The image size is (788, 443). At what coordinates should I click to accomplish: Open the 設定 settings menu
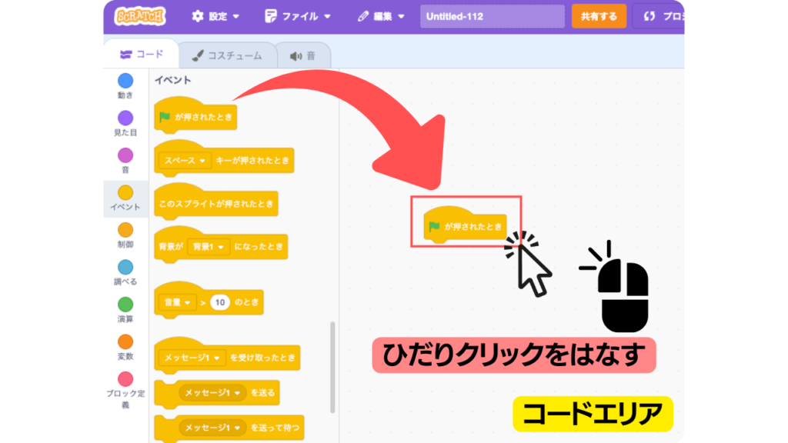pyautogui.click(x=215, y=17)
